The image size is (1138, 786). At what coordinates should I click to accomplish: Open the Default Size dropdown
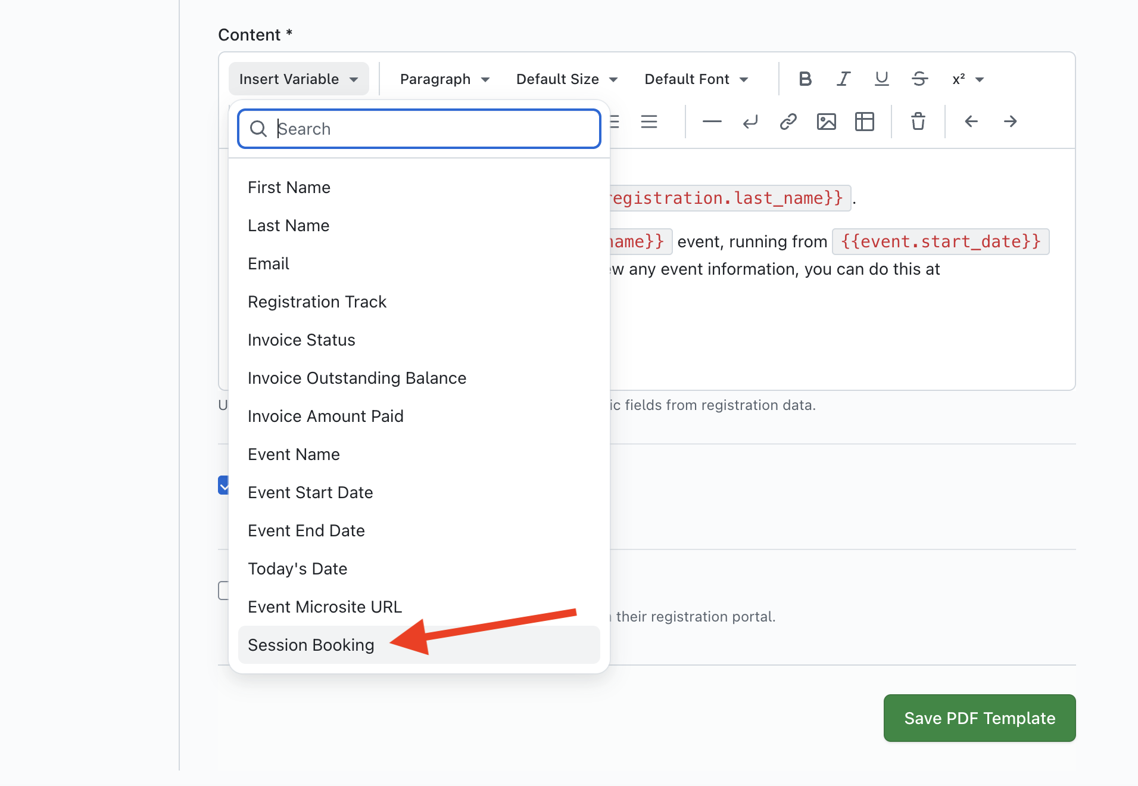click(x=567, y=79)
